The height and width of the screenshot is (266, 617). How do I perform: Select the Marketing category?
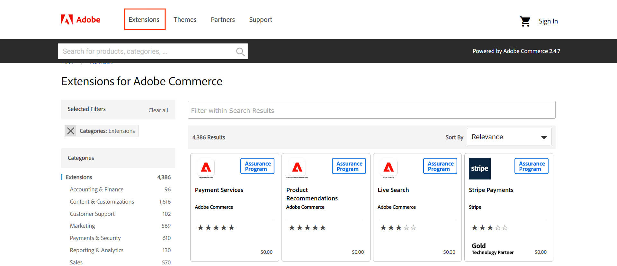click(83, 226)
